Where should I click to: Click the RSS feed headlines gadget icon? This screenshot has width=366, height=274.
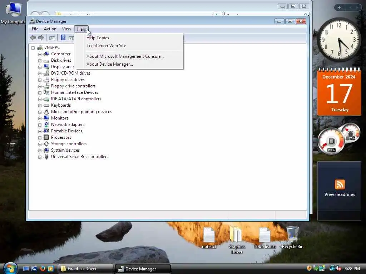pyautogui.click(x=340, y=184)
